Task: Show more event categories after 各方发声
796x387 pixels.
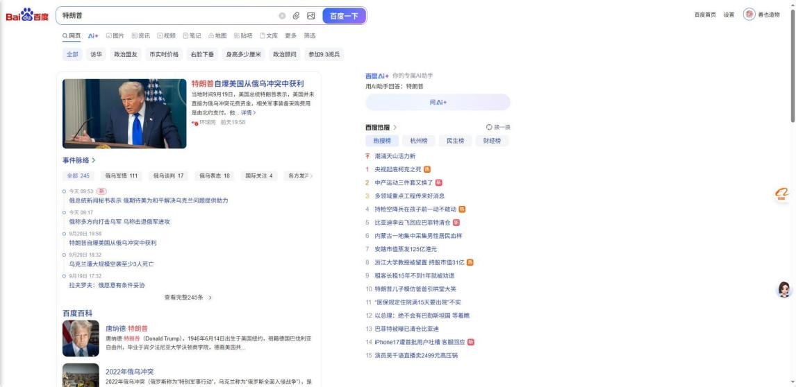Action: (311, 176)
